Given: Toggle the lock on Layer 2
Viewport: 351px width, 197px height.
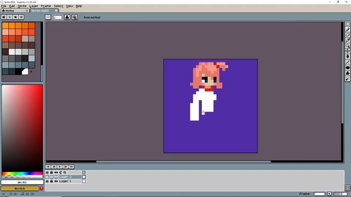Looking at the screenshot, I should tap(52, 177).
